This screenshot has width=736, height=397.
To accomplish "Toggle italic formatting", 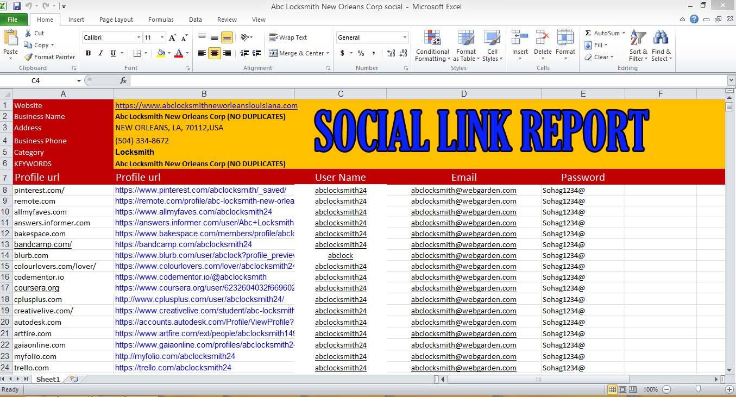I will coord(100,53).
